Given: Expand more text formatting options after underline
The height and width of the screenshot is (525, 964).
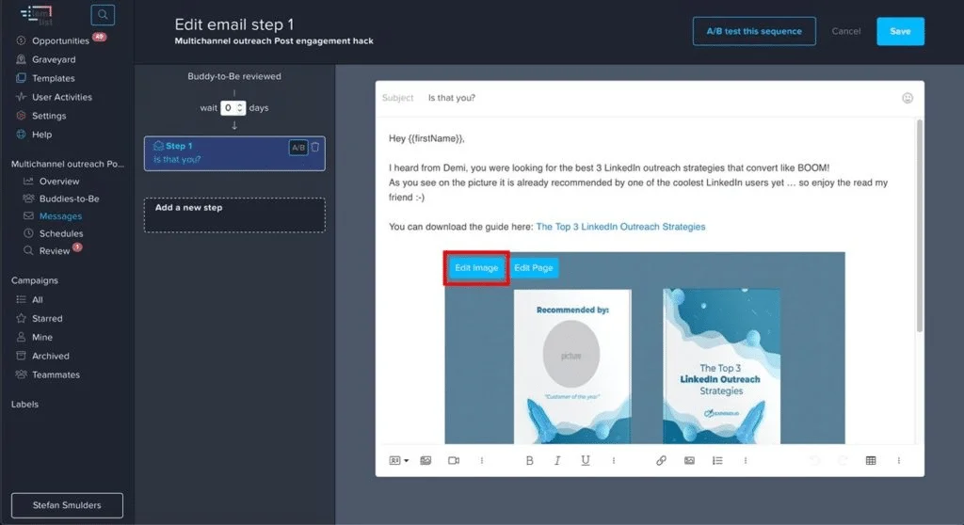Looking at the screenshot, I should 614,460.
